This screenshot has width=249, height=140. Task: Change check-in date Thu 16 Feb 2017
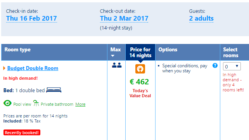(x=31, y=19)
